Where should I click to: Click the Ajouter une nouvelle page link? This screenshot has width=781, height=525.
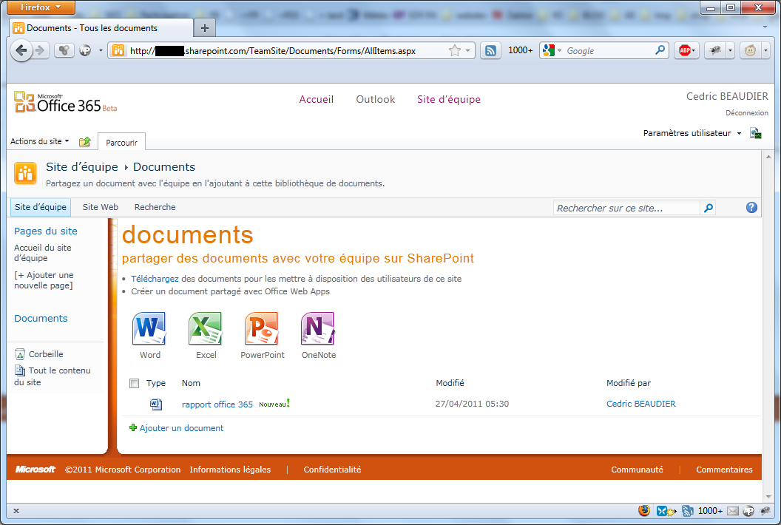[x=44, y=280]
